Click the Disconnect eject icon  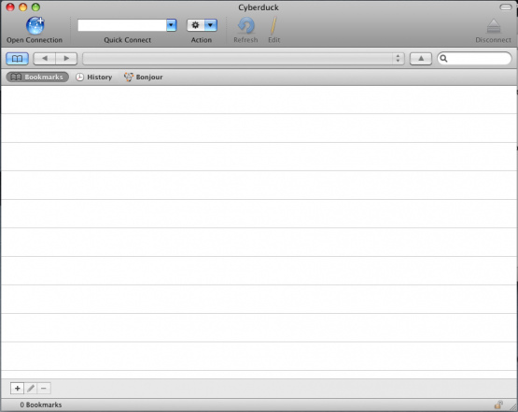494,26
